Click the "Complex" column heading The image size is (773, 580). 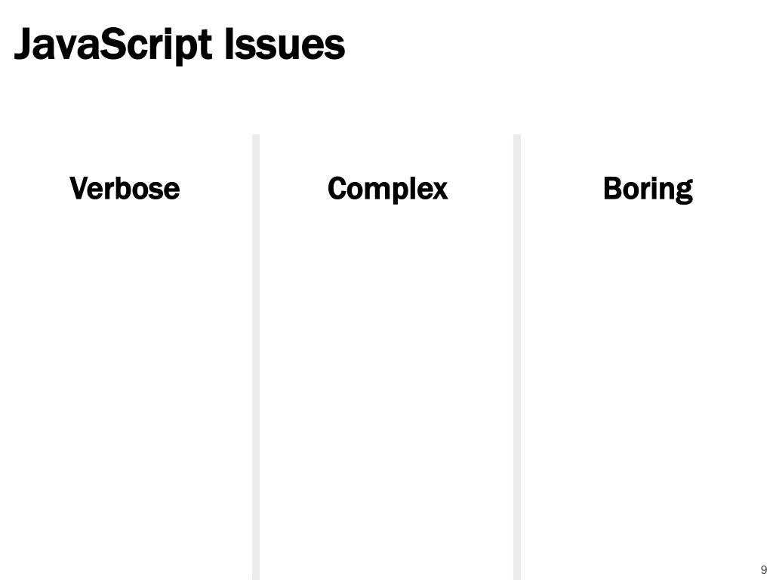tap(388, 190)
